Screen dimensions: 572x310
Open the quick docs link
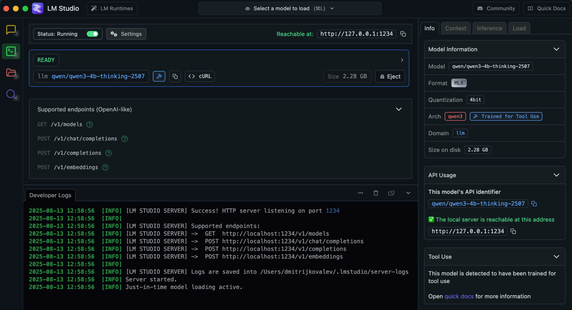pyautogui.click(x=459, y=296)
